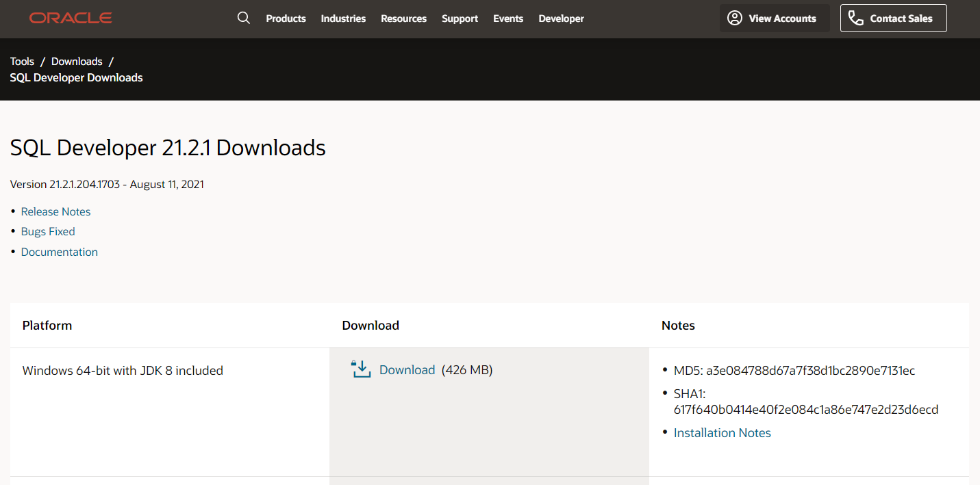
Task: Click the version 21.2.1.204.1703 date line
Action: tap(107, 185)
